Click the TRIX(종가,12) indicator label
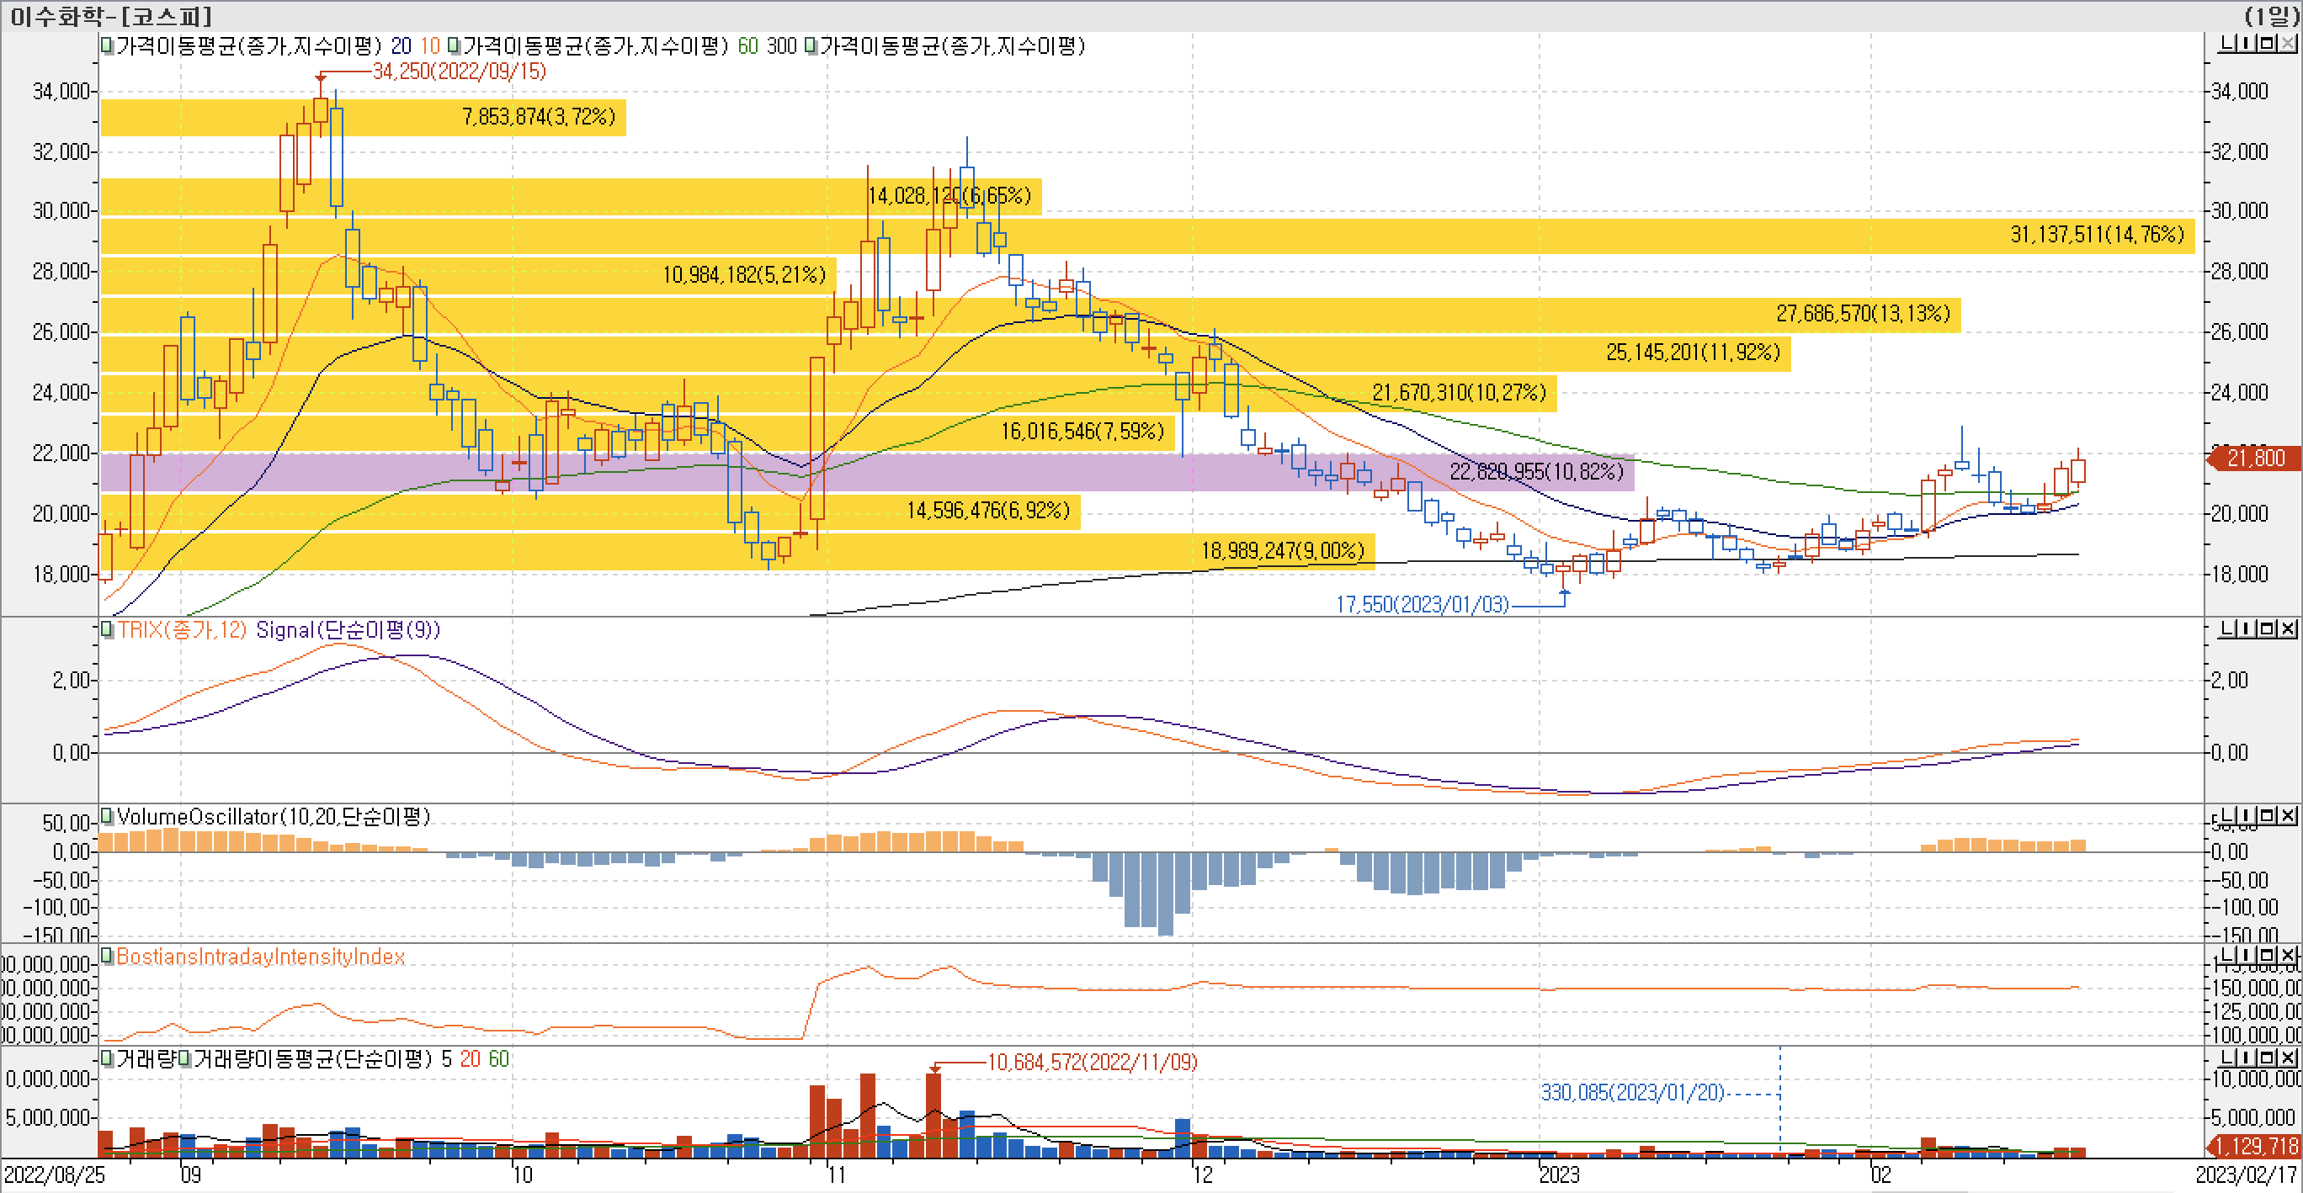This screenshot has width=2303, height=1193. 182,629
